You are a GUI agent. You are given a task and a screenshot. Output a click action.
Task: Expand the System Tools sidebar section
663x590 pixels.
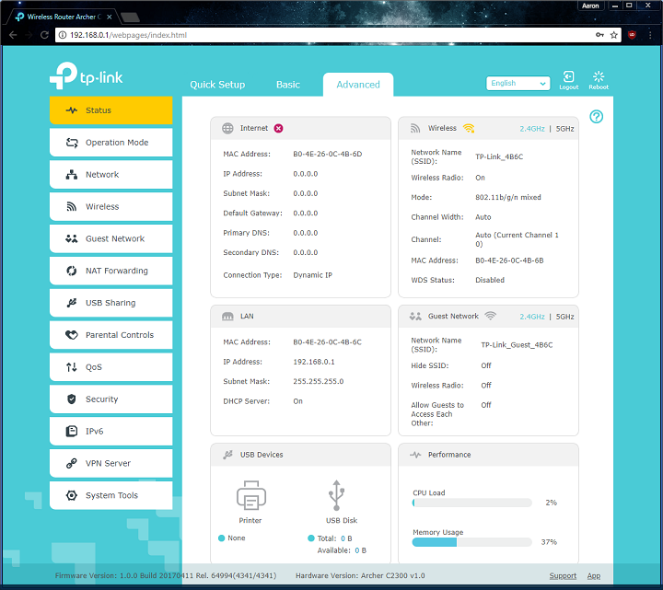coord(110,495)
